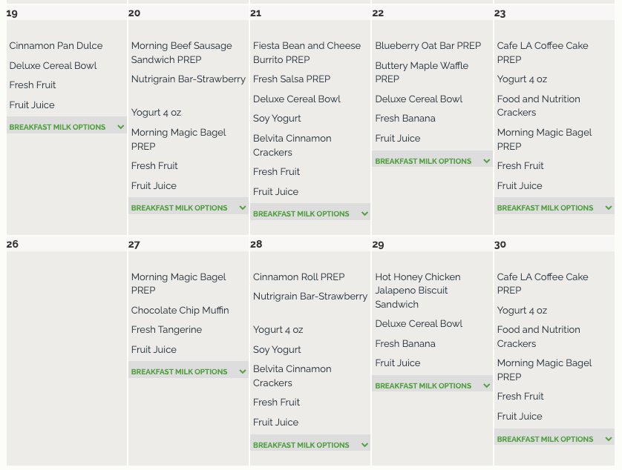Show Breakfast Milk Options for day 27

tap(189, 371)
